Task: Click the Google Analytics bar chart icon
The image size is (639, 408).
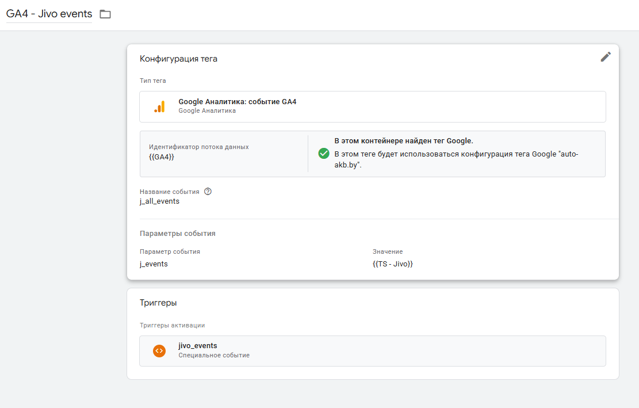Action: 159,106
